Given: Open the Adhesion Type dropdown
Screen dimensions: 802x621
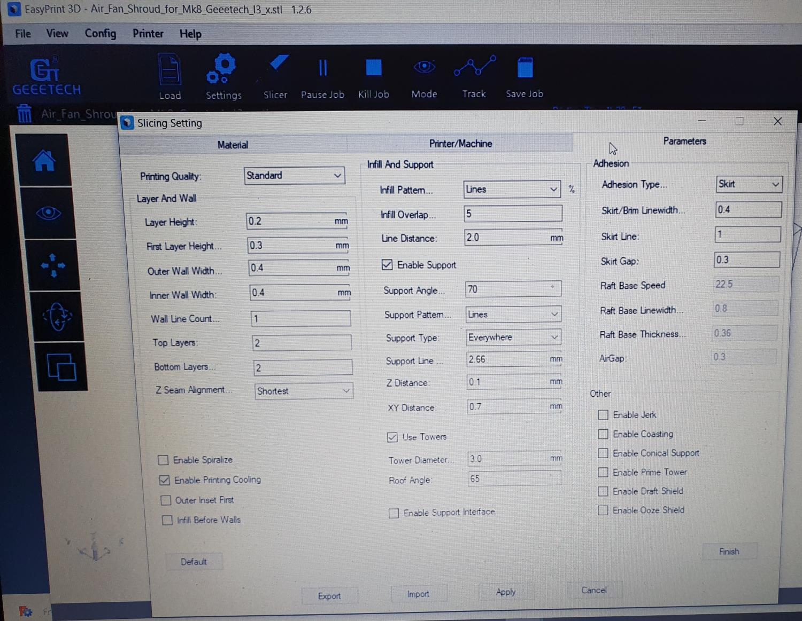Looking at the screenshot, I should [749, 184].
